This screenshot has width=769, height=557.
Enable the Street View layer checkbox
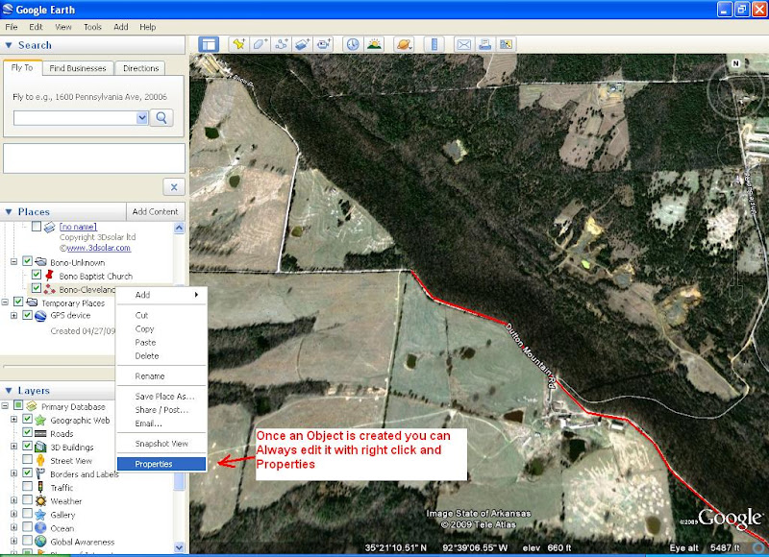[28, 459]
